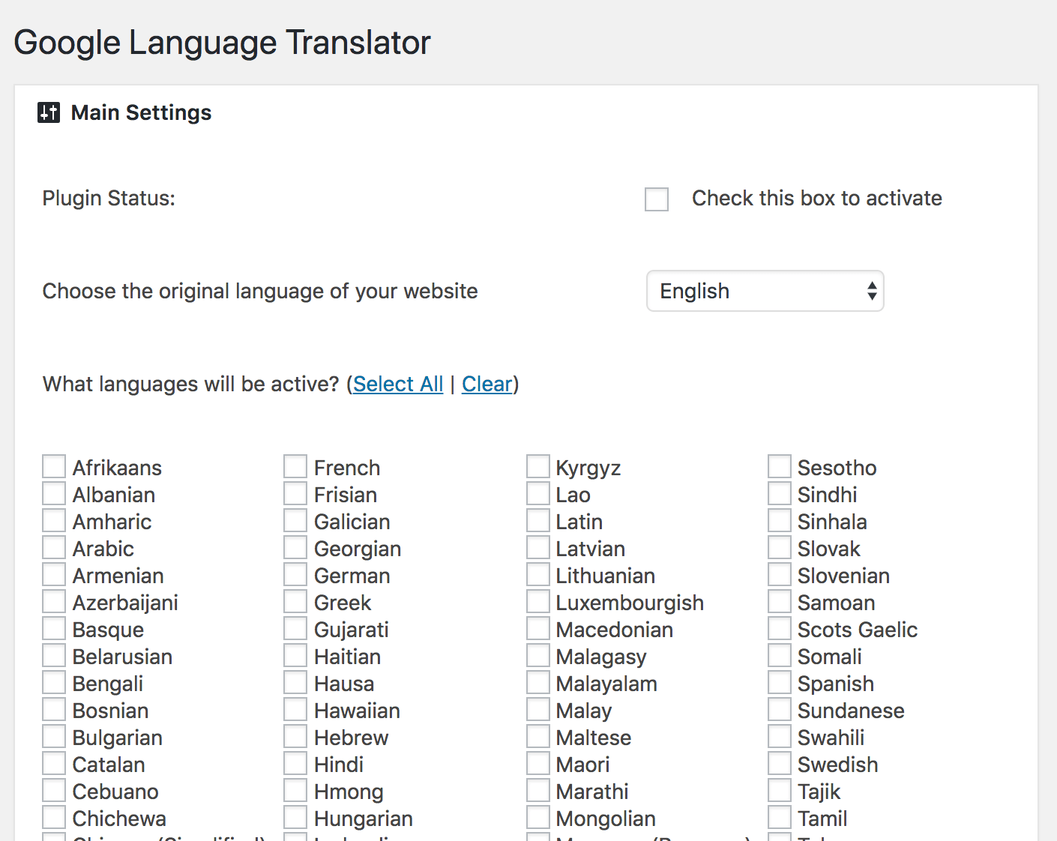Viewport: 1057px width, 841px height.
Task: Select the Georgian checkbox
Action: pyautogui.click(x=295, y=547)
